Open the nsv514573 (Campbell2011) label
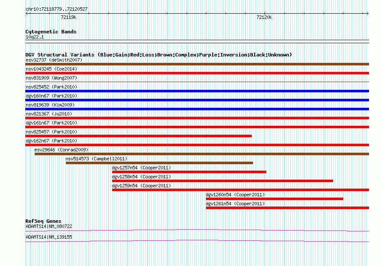This screenshot has width=381, height=266. (x=96, y=159)
